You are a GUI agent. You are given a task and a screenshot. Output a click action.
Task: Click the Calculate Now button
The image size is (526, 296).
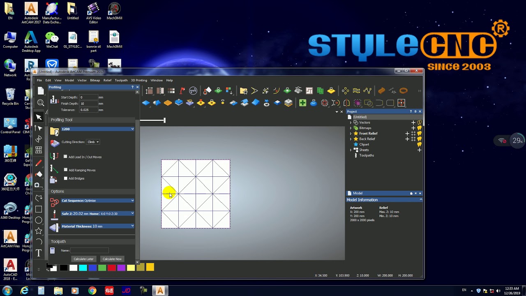click(112, 259)
